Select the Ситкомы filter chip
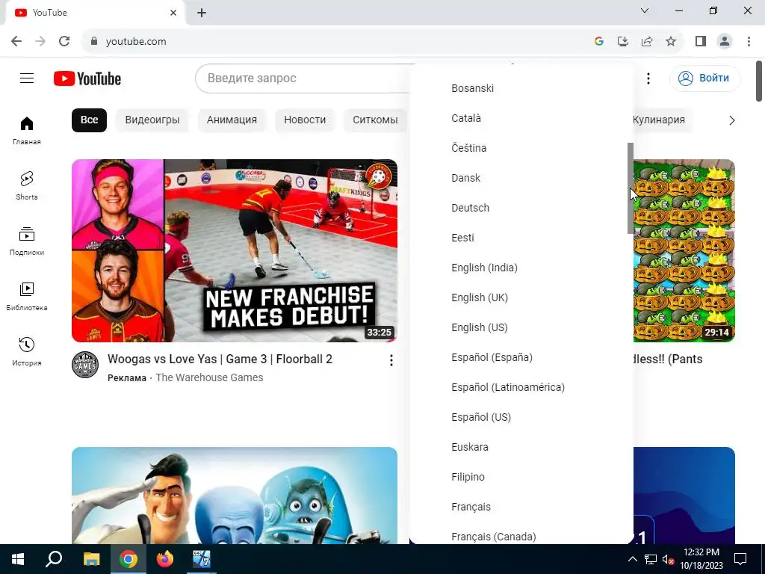The image size is (765, 574). point(375,120)
